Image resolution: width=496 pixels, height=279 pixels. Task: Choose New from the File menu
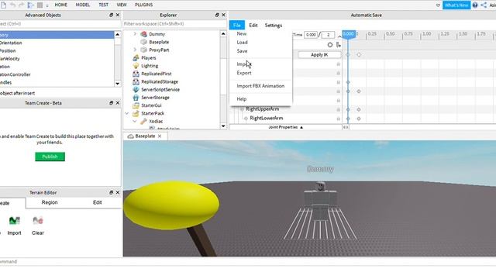(242, 33)
